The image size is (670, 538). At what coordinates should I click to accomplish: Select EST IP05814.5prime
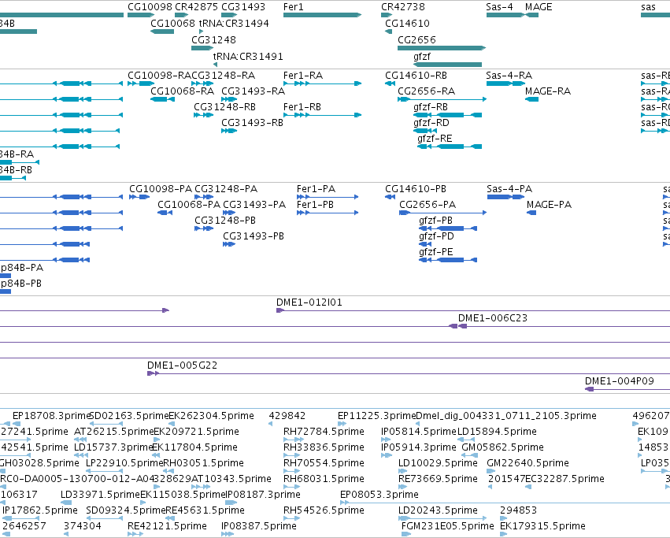[419, 432]
